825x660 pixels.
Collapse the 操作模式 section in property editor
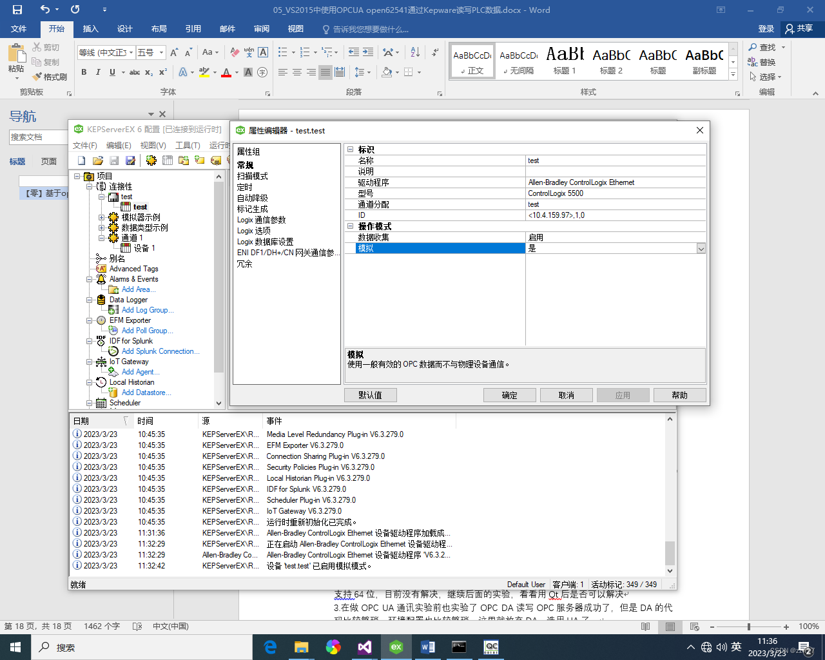(x=351, y=226)
